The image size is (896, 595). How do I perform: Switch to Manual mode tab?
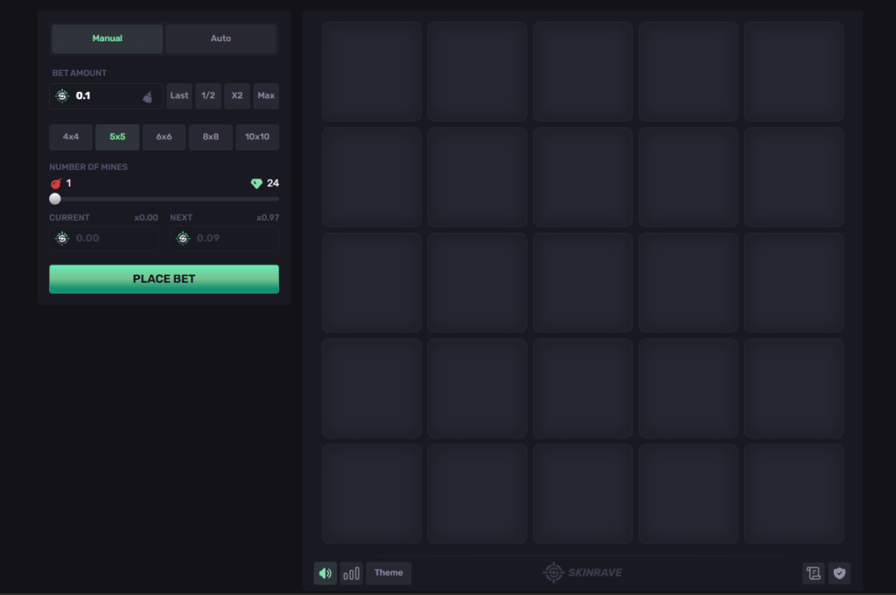(108, 38)
